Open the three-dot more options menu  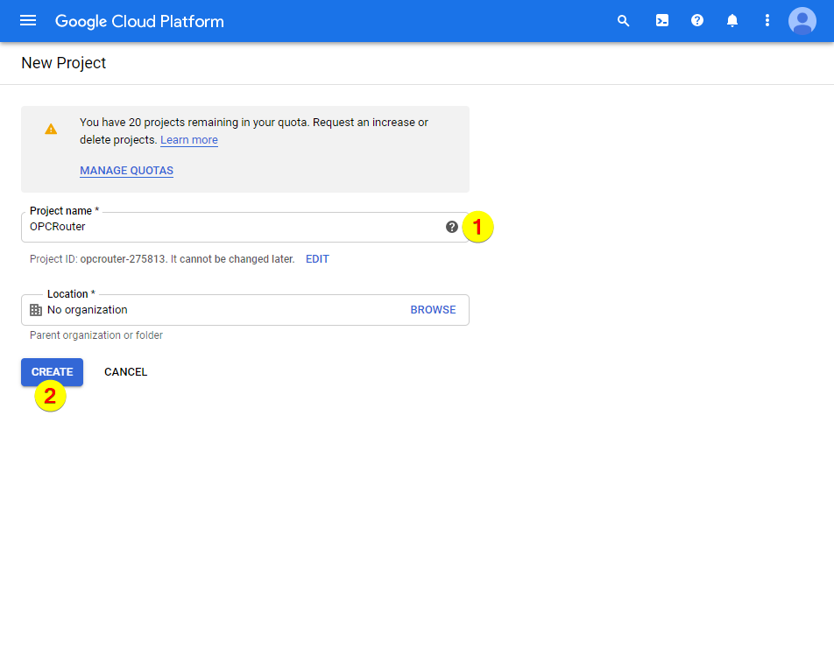pyautogui.click(x=767, y=21)
